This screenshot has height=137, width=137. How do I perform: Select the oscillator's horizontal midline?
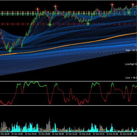point(68,94)
